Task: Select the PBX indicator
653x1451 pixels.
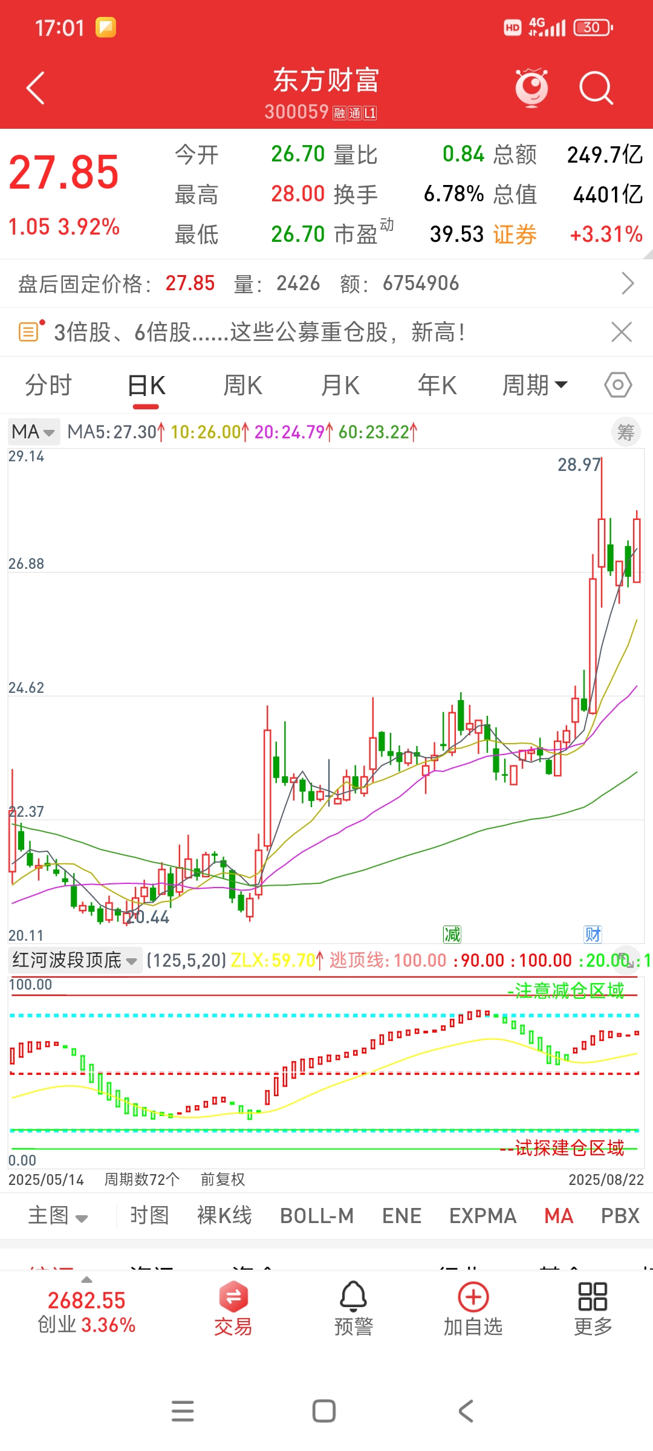Action: click(x=620, y=1215)
